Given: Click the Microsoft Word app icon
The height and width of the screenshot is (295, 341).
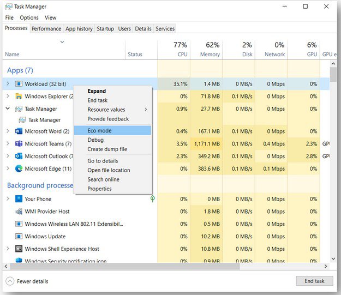Looking at the screenshot, I should (19, 131).
